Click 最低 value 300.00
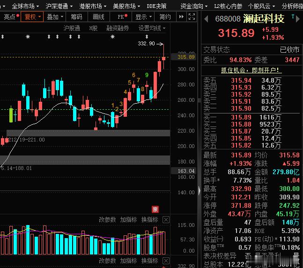The height and width of the screenshot is (268, 303). [289, 189]
